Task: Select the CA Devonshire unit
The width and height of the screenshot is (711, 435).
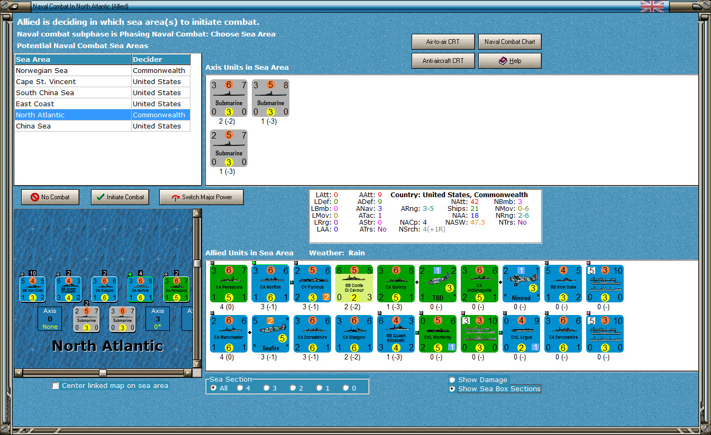Action: click(x=563, y=334)
